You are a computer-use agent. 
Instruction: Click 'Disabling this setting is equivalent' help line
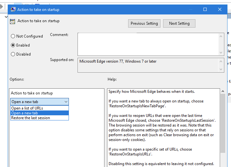161,164
